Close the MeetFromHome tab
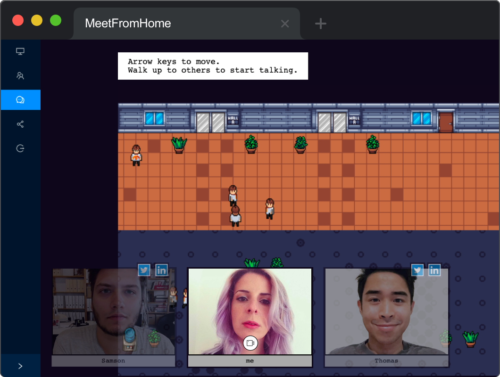The height and width of the screenshot is (377, 500). tap(285, 23)
